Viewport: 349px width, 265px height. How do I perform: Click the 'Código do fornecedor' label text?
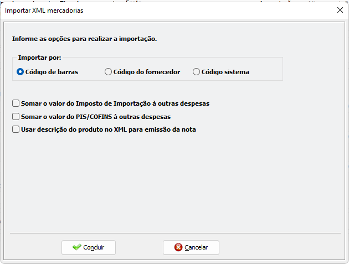point(146,72)
